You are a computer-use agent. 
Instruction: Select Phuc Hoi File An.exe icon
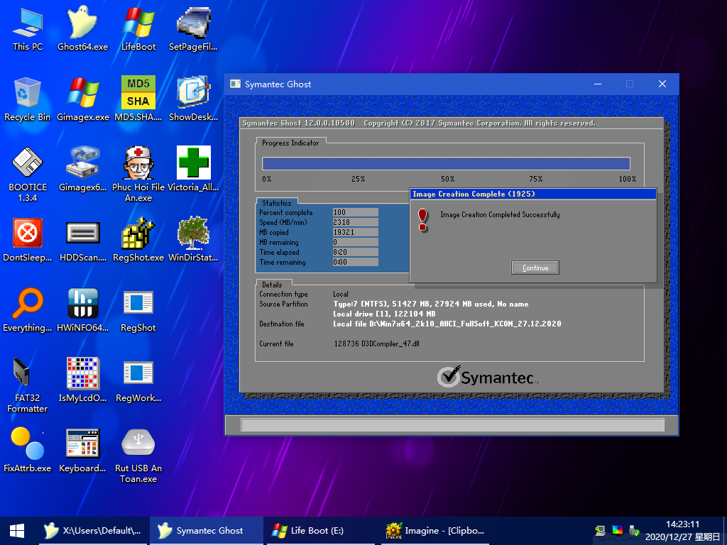pos(138,175)
